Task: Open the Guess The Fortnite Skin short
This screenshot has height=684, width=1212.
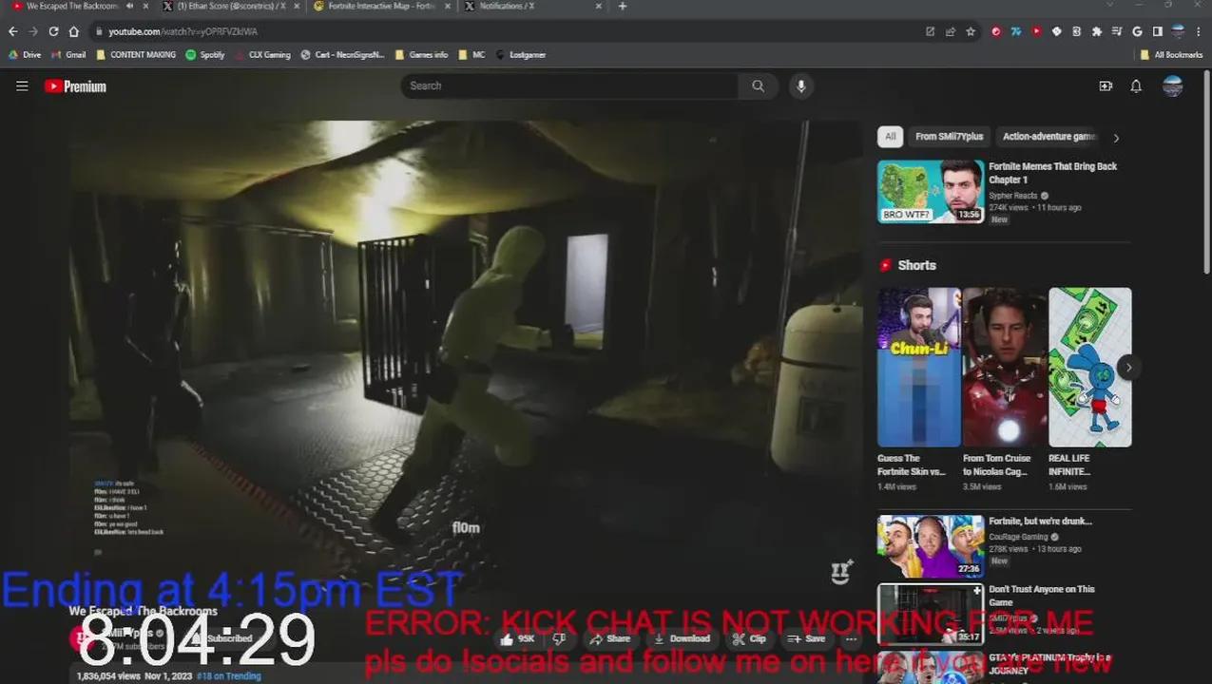Action: click(919, 368)
